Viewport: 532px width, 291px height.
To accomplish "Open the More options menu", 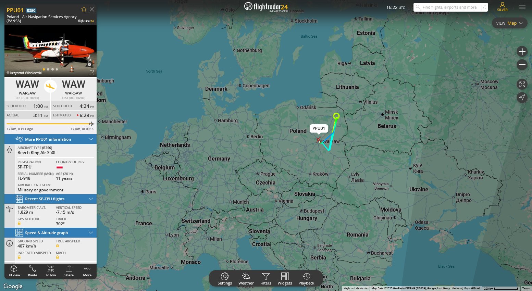I will tap(87, 271).
